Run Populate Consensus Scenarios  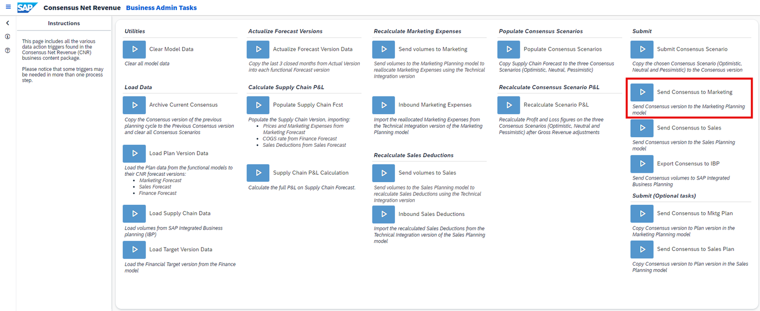[x=509, y=49]
